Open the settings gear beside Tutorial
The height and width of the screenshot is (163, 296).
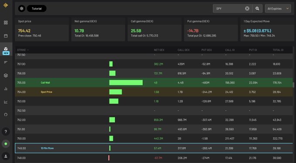[x=22, y=8]
